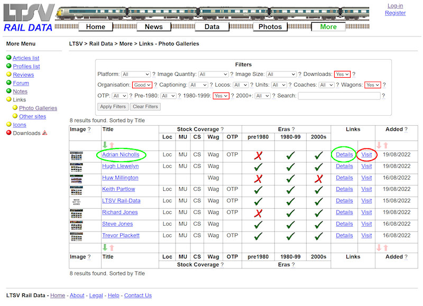This screenshot has height=306, width=423.
Task: Follow Visit link for Keith Partlow
Action: pos(366,189)
